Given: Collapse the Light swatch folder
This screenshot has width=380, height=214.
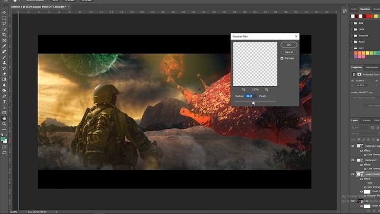Looking at the screenshot, I should 352,48.
